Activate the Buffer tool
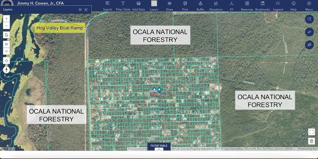 201,5
